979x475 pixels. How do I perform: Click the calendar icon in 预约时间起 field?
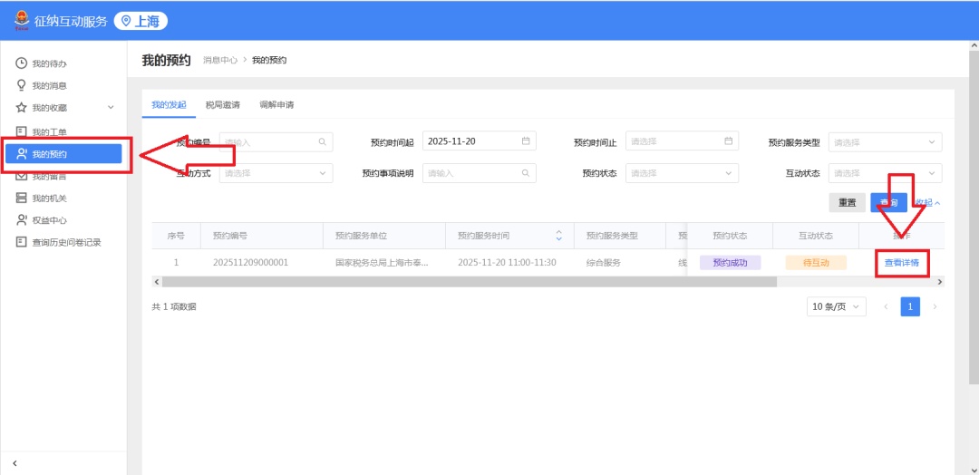coord(525,141)
